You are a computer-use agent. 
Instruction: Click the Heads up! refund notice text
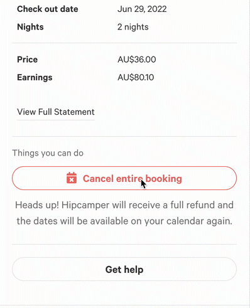pyautogui.click(x=124, y=213)
